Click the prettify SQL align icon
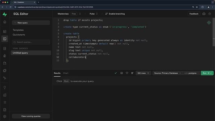 tap(132, 73)
